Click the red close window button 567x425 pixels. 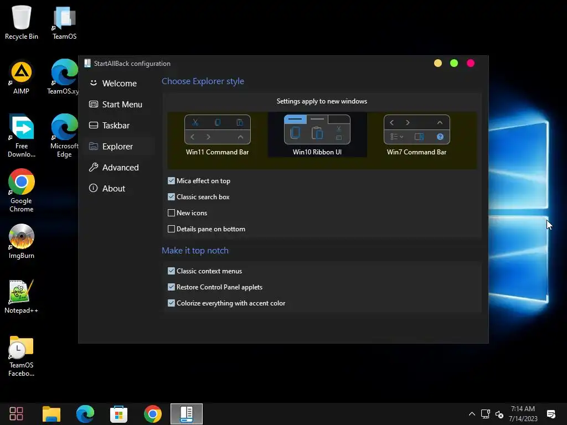471,63
